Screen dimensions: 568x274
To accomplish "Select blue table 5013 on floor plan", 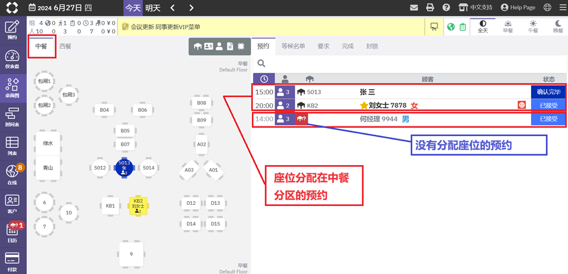I will [124, 167].
